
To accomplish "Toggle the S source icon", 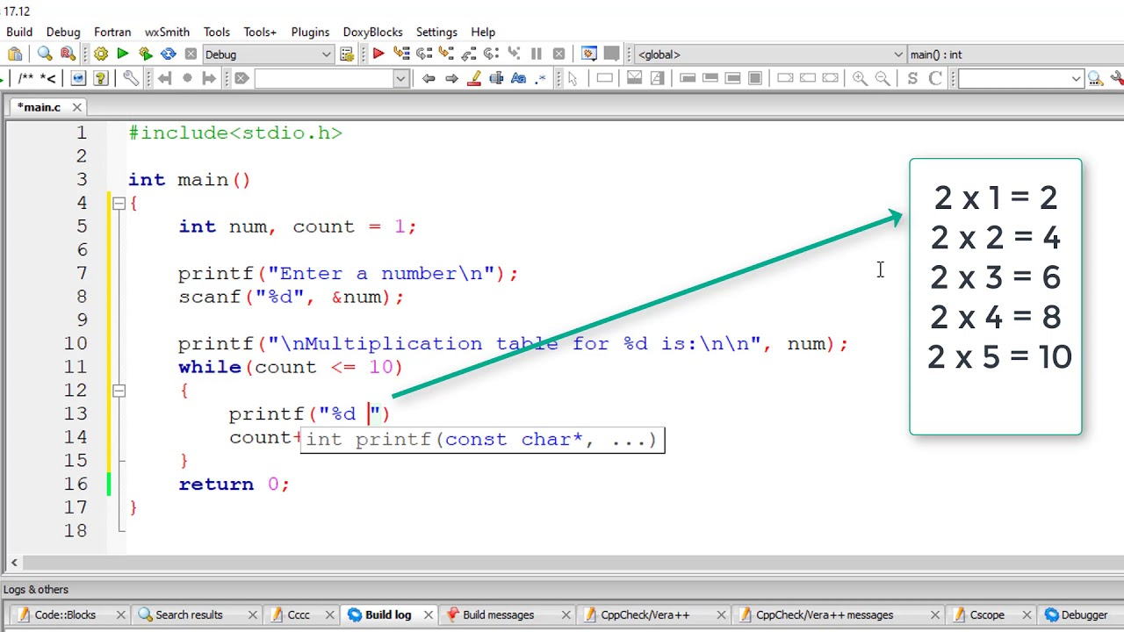I will (x=912, y=78).
